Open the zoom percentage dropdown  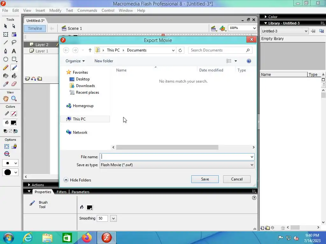[254, 28]
